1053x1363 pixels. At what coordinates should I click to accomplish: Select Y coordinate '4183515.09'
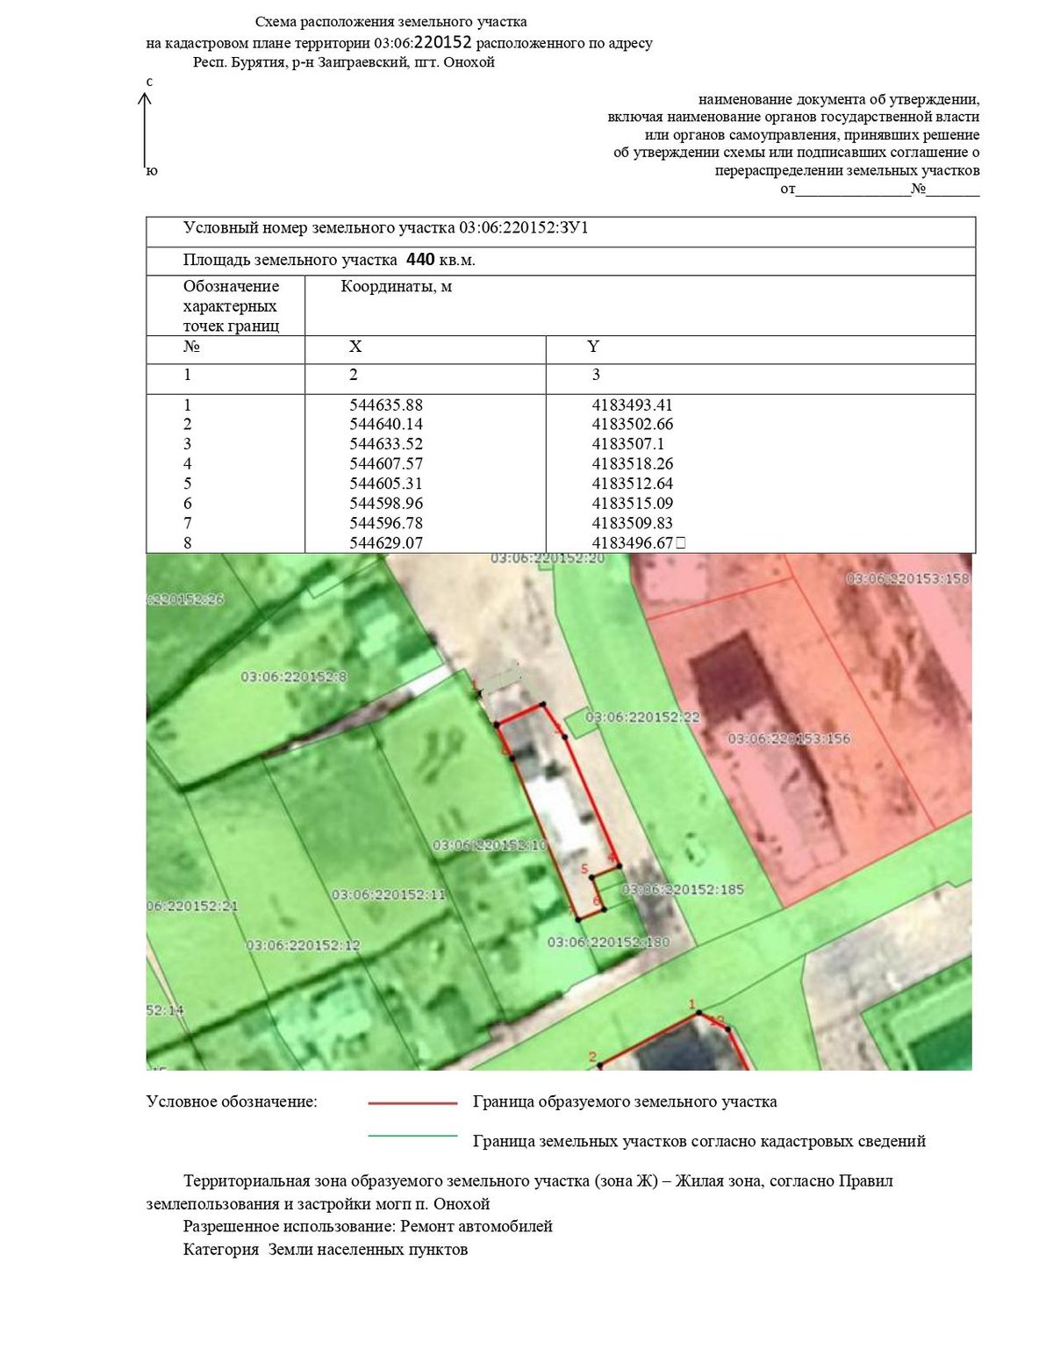633,504
